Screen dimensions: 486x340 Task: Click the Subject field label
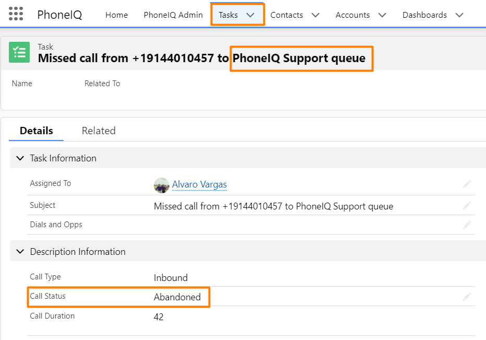point(42,205)
